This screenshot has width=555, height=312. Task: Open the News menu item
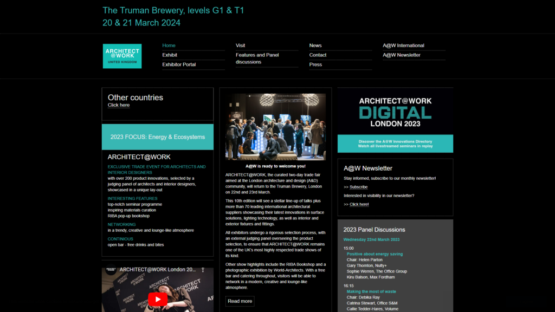pyautogui.click(x=315, y=45)
